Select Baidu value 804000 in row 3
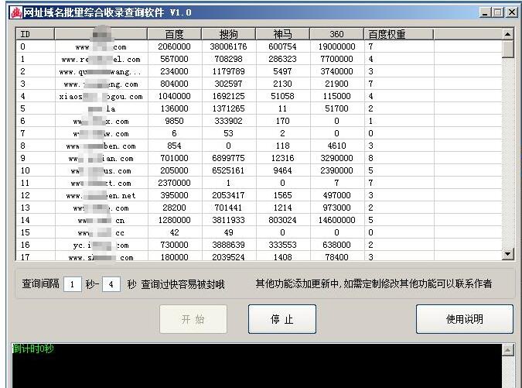The image size is (522, 388). pyautogui.click(x=175, y=84)
